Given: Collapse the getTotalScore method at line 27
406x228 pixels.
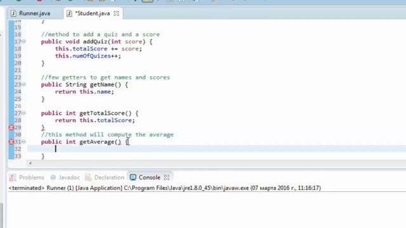Looking at the screenshot, I should pos(24,113).
